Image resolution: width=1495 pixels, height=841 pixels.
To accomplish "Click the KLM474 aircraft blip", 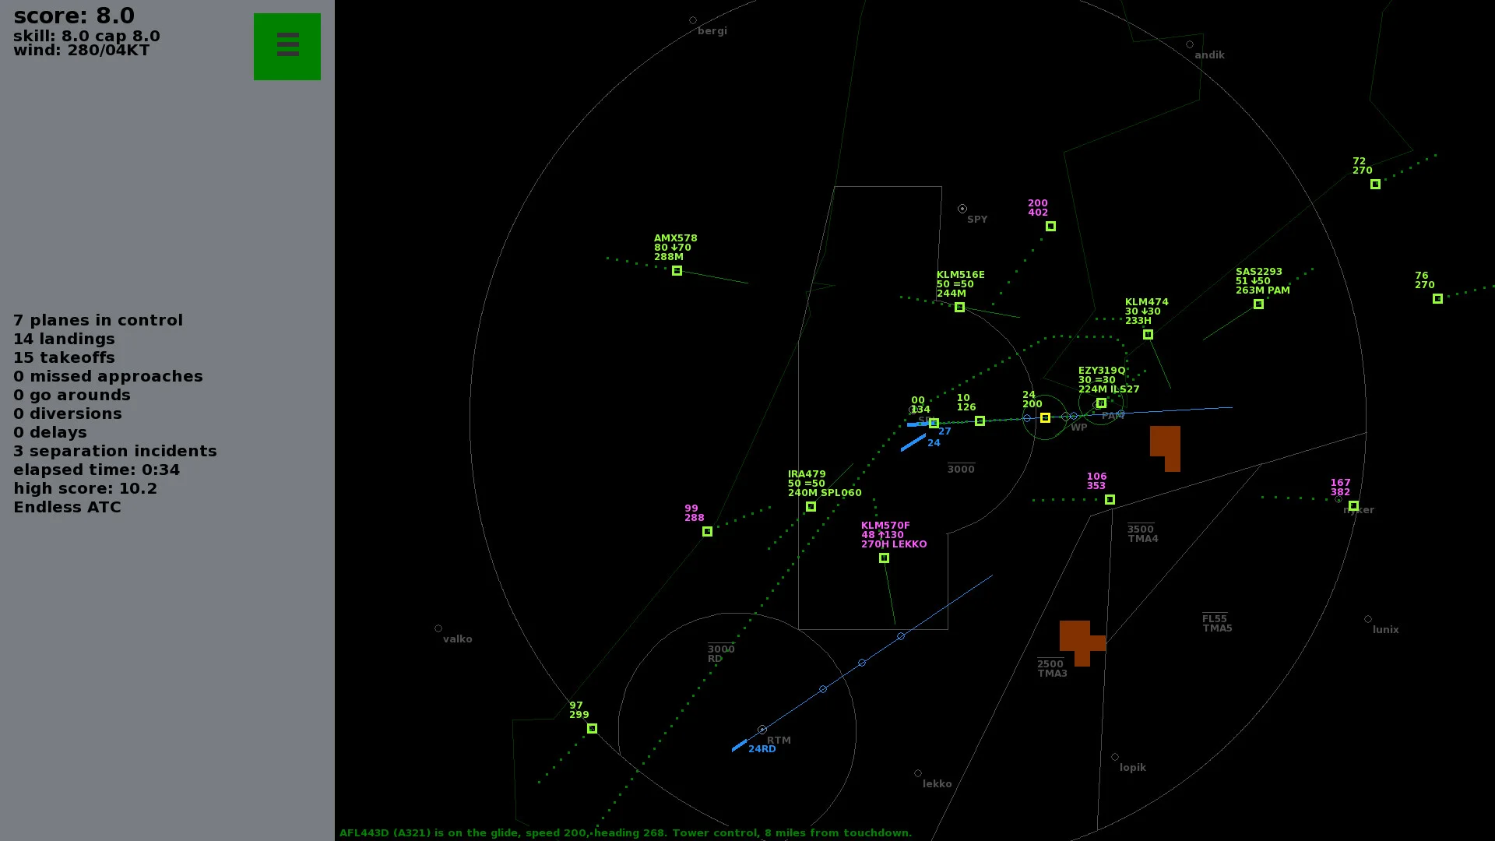I will 1147,335.
